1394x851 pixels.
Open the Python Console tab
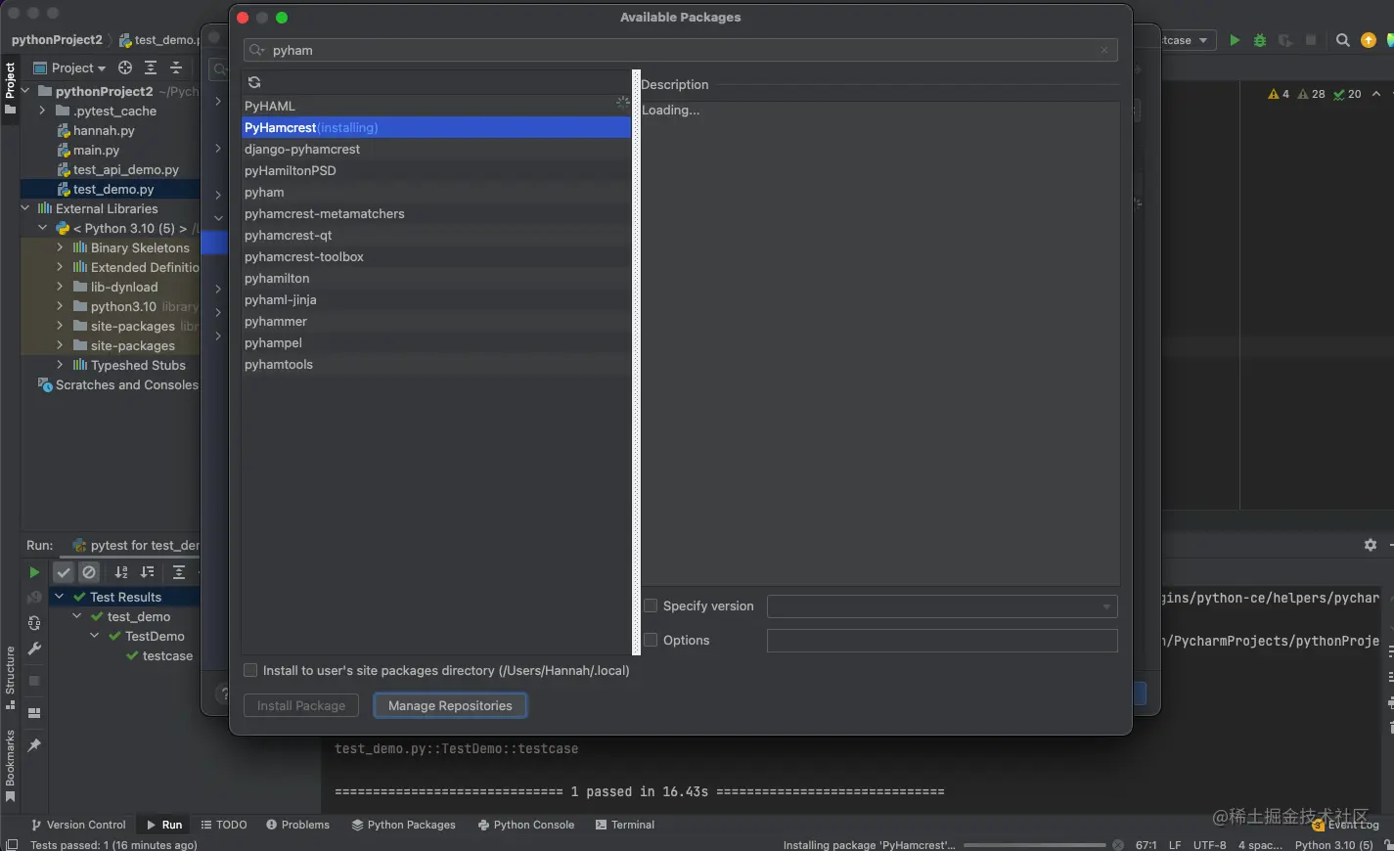tap(526, 825)
